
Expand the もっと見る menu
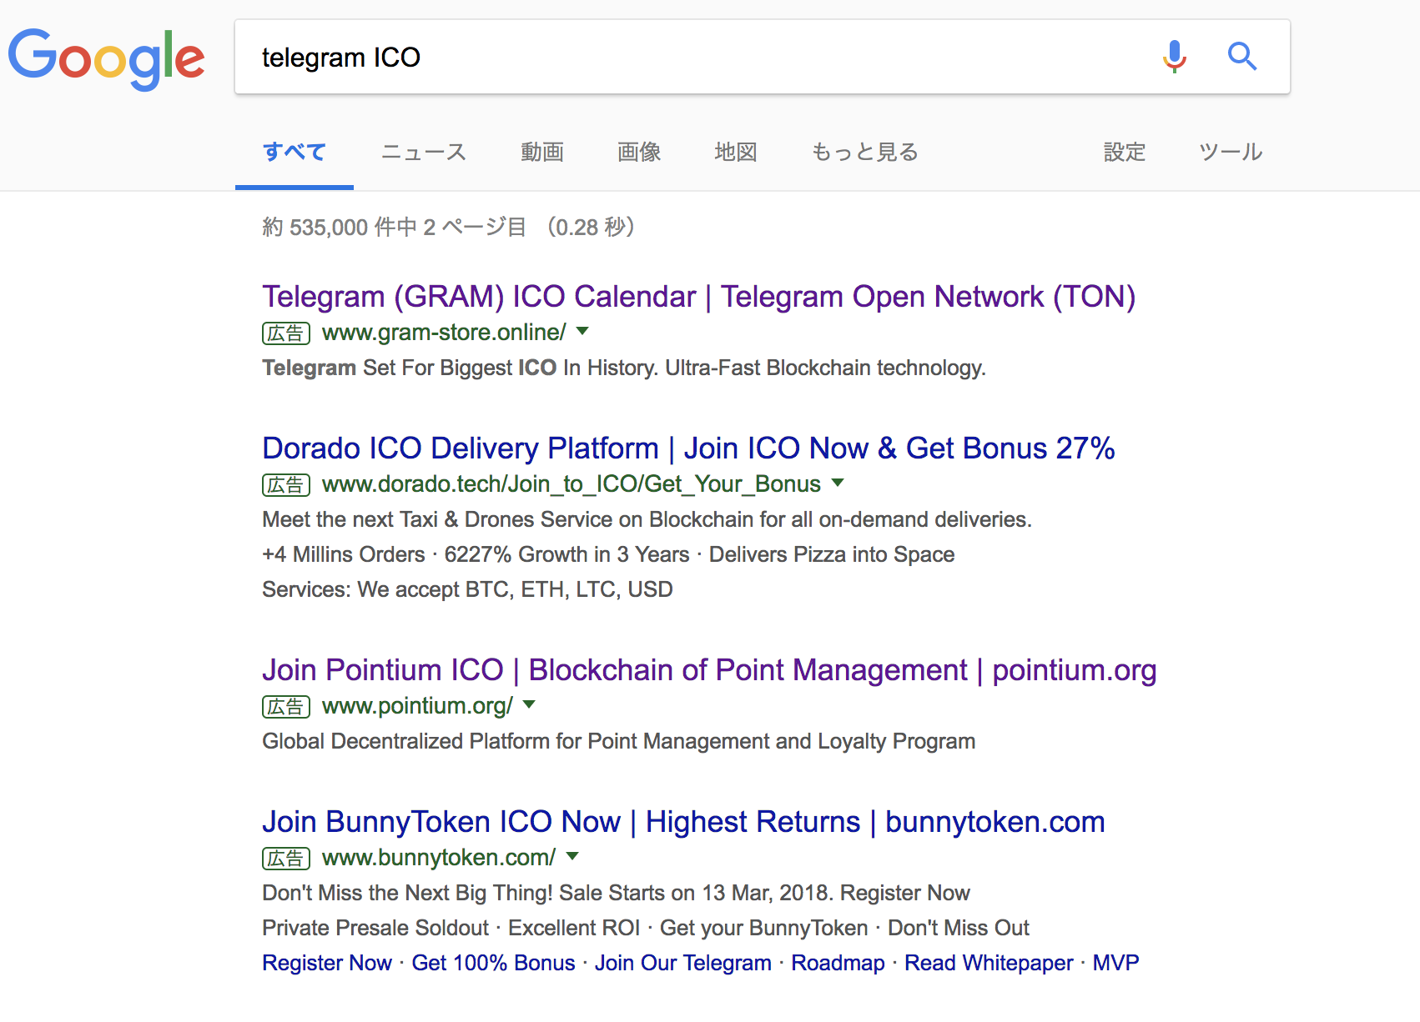click(865, 153)
